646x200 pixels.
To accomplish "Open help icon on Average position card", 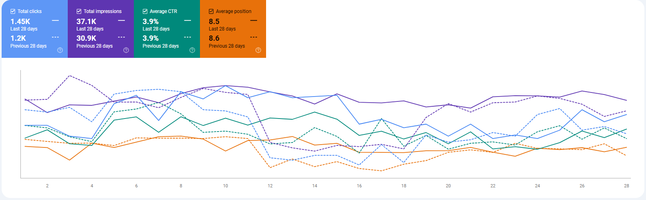I will point(258,50).
